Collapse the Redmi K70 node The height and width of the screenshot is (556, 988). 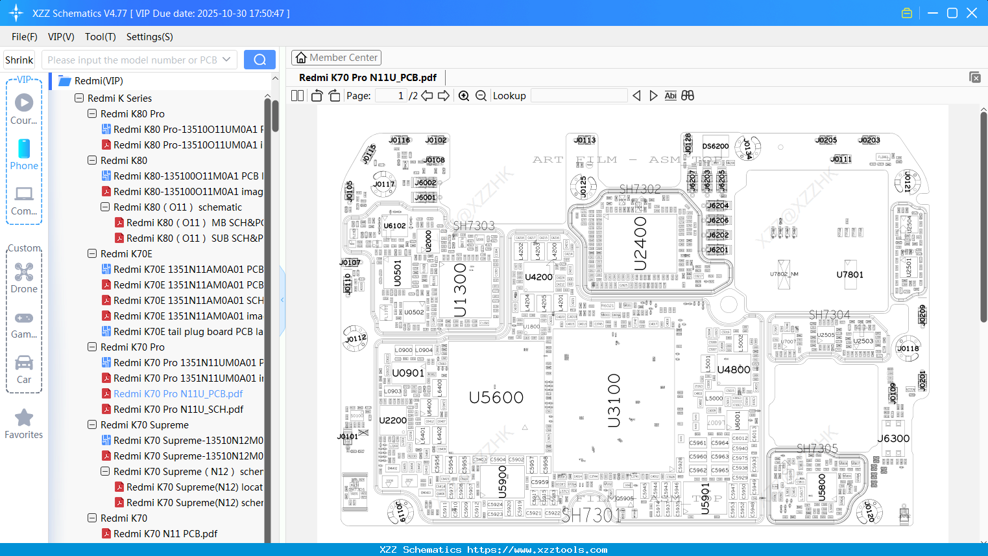tap(92, 518)
